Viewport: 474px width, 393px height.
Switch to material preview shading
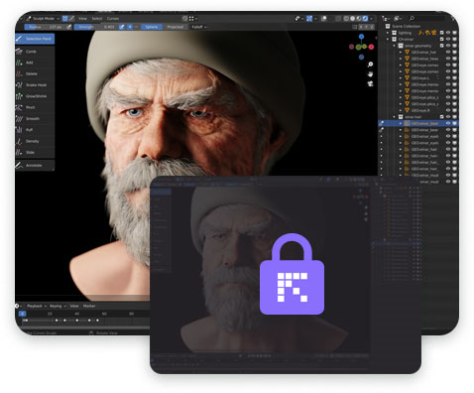(359, 19)
